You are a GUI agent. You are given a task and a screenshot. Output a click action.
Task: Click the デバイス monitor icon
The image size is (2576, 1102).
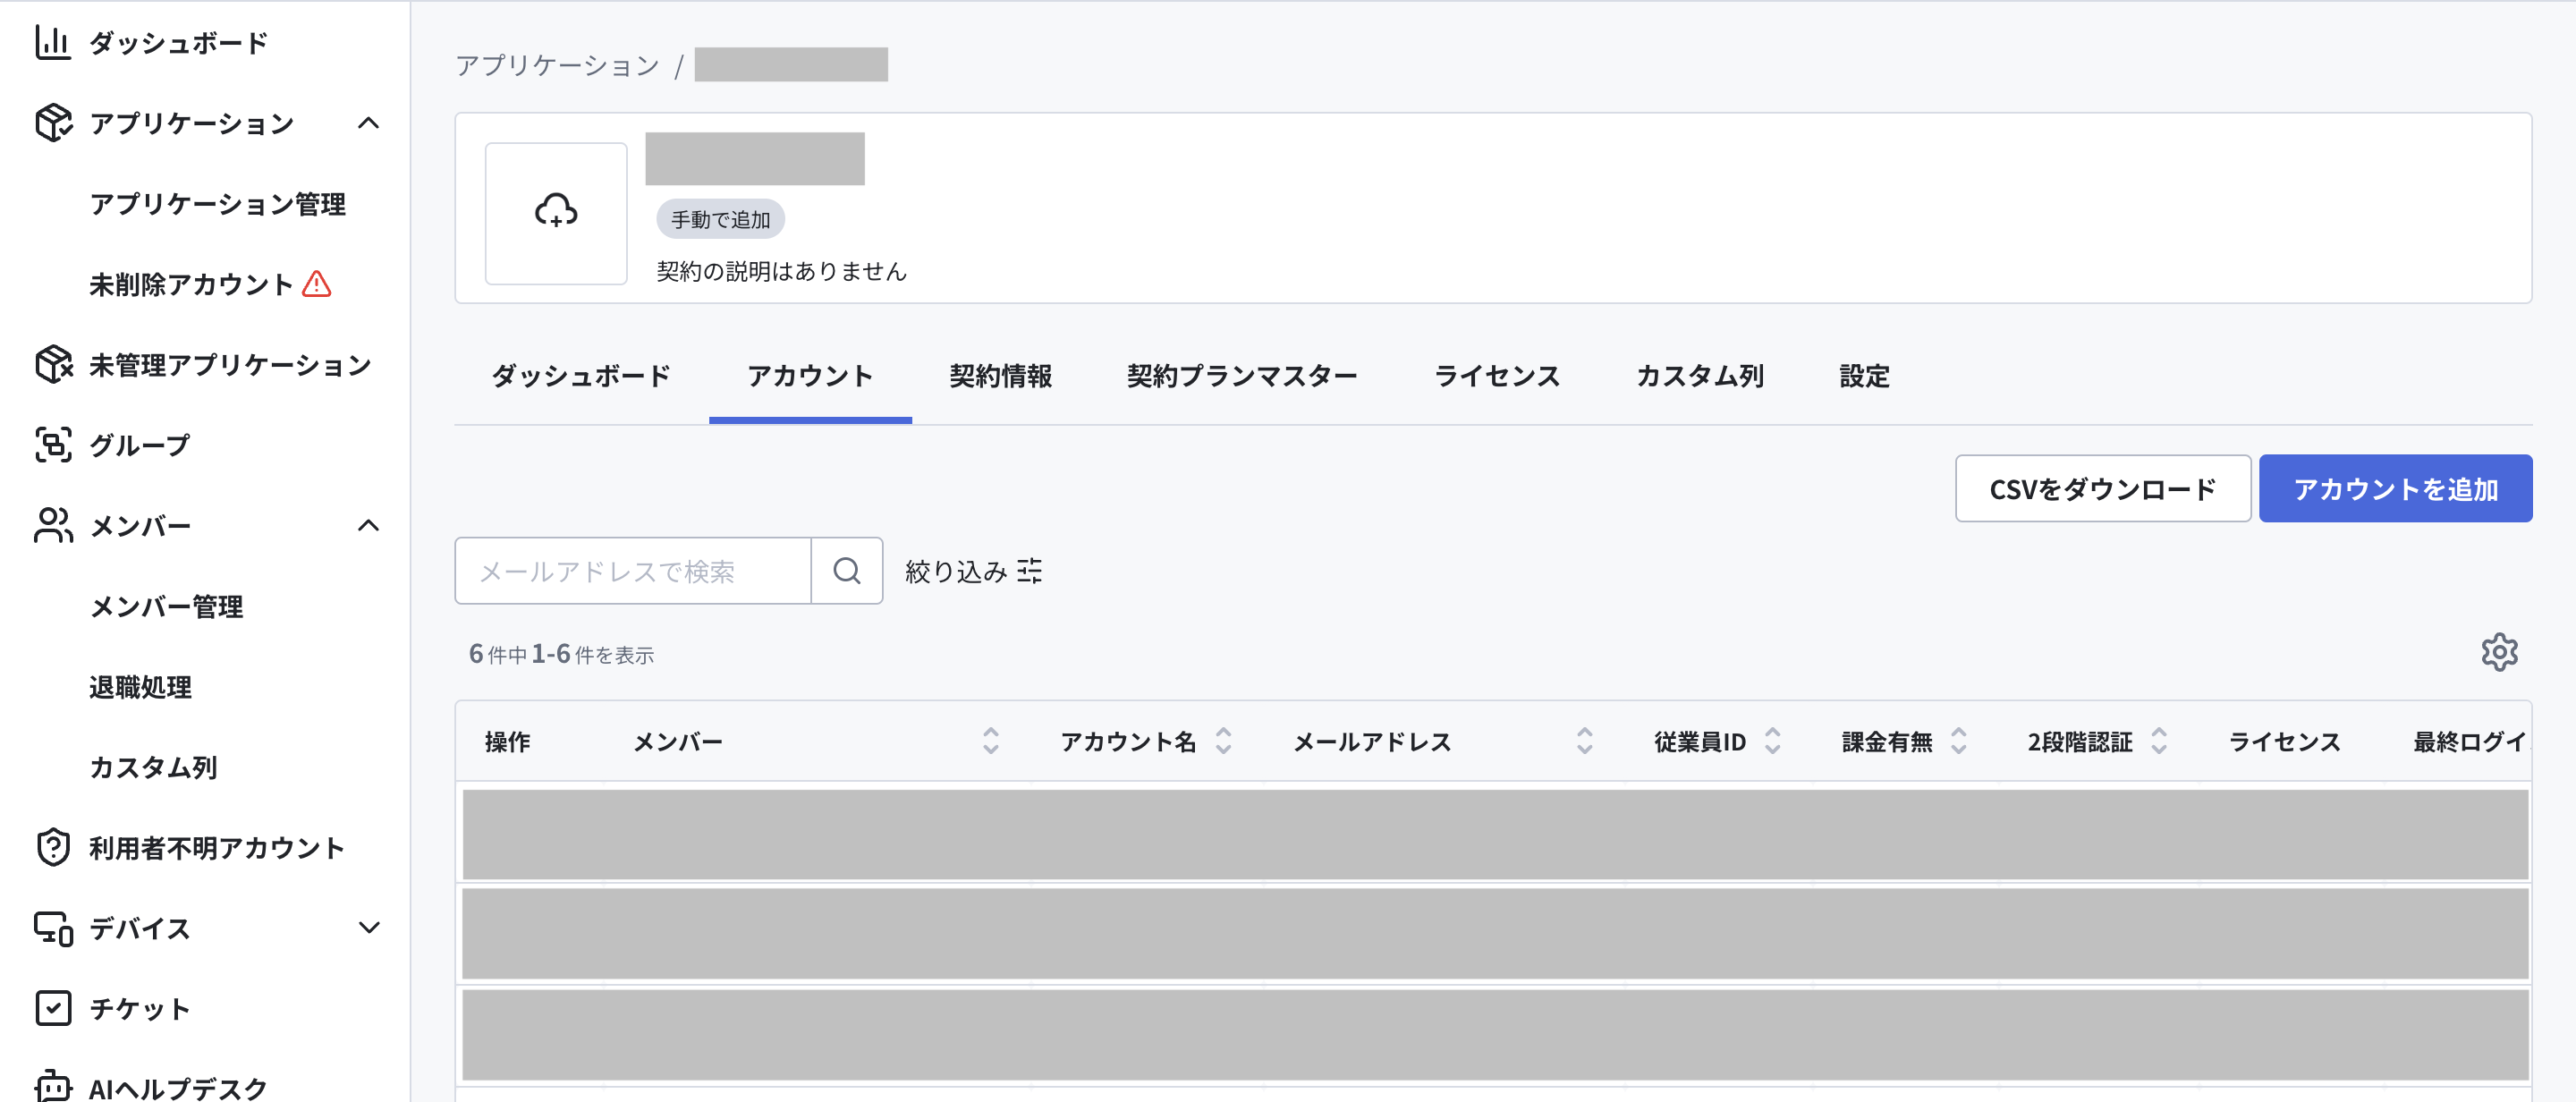tap(52, 928)
